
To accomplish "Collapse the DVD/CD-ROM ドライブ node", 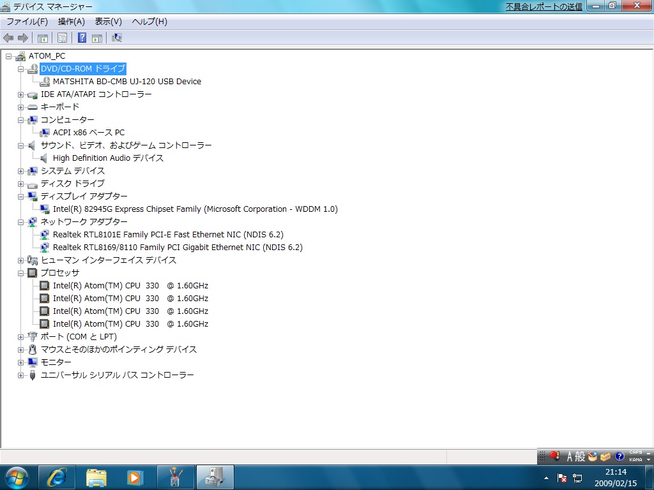I will 20,69.
